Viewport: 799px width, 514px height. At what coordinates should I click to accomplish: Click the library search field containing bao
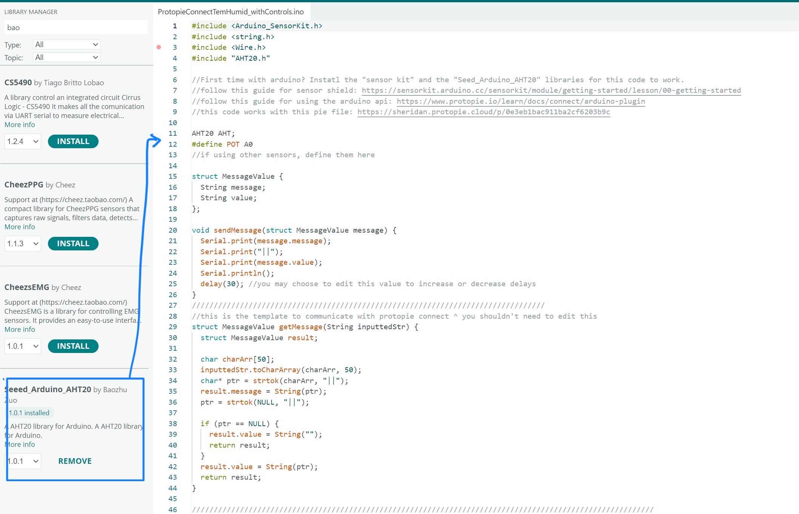tap(76, 27)
